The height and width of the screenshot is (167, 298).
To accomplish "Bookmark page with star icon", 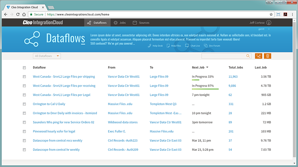I will point(271,14).
